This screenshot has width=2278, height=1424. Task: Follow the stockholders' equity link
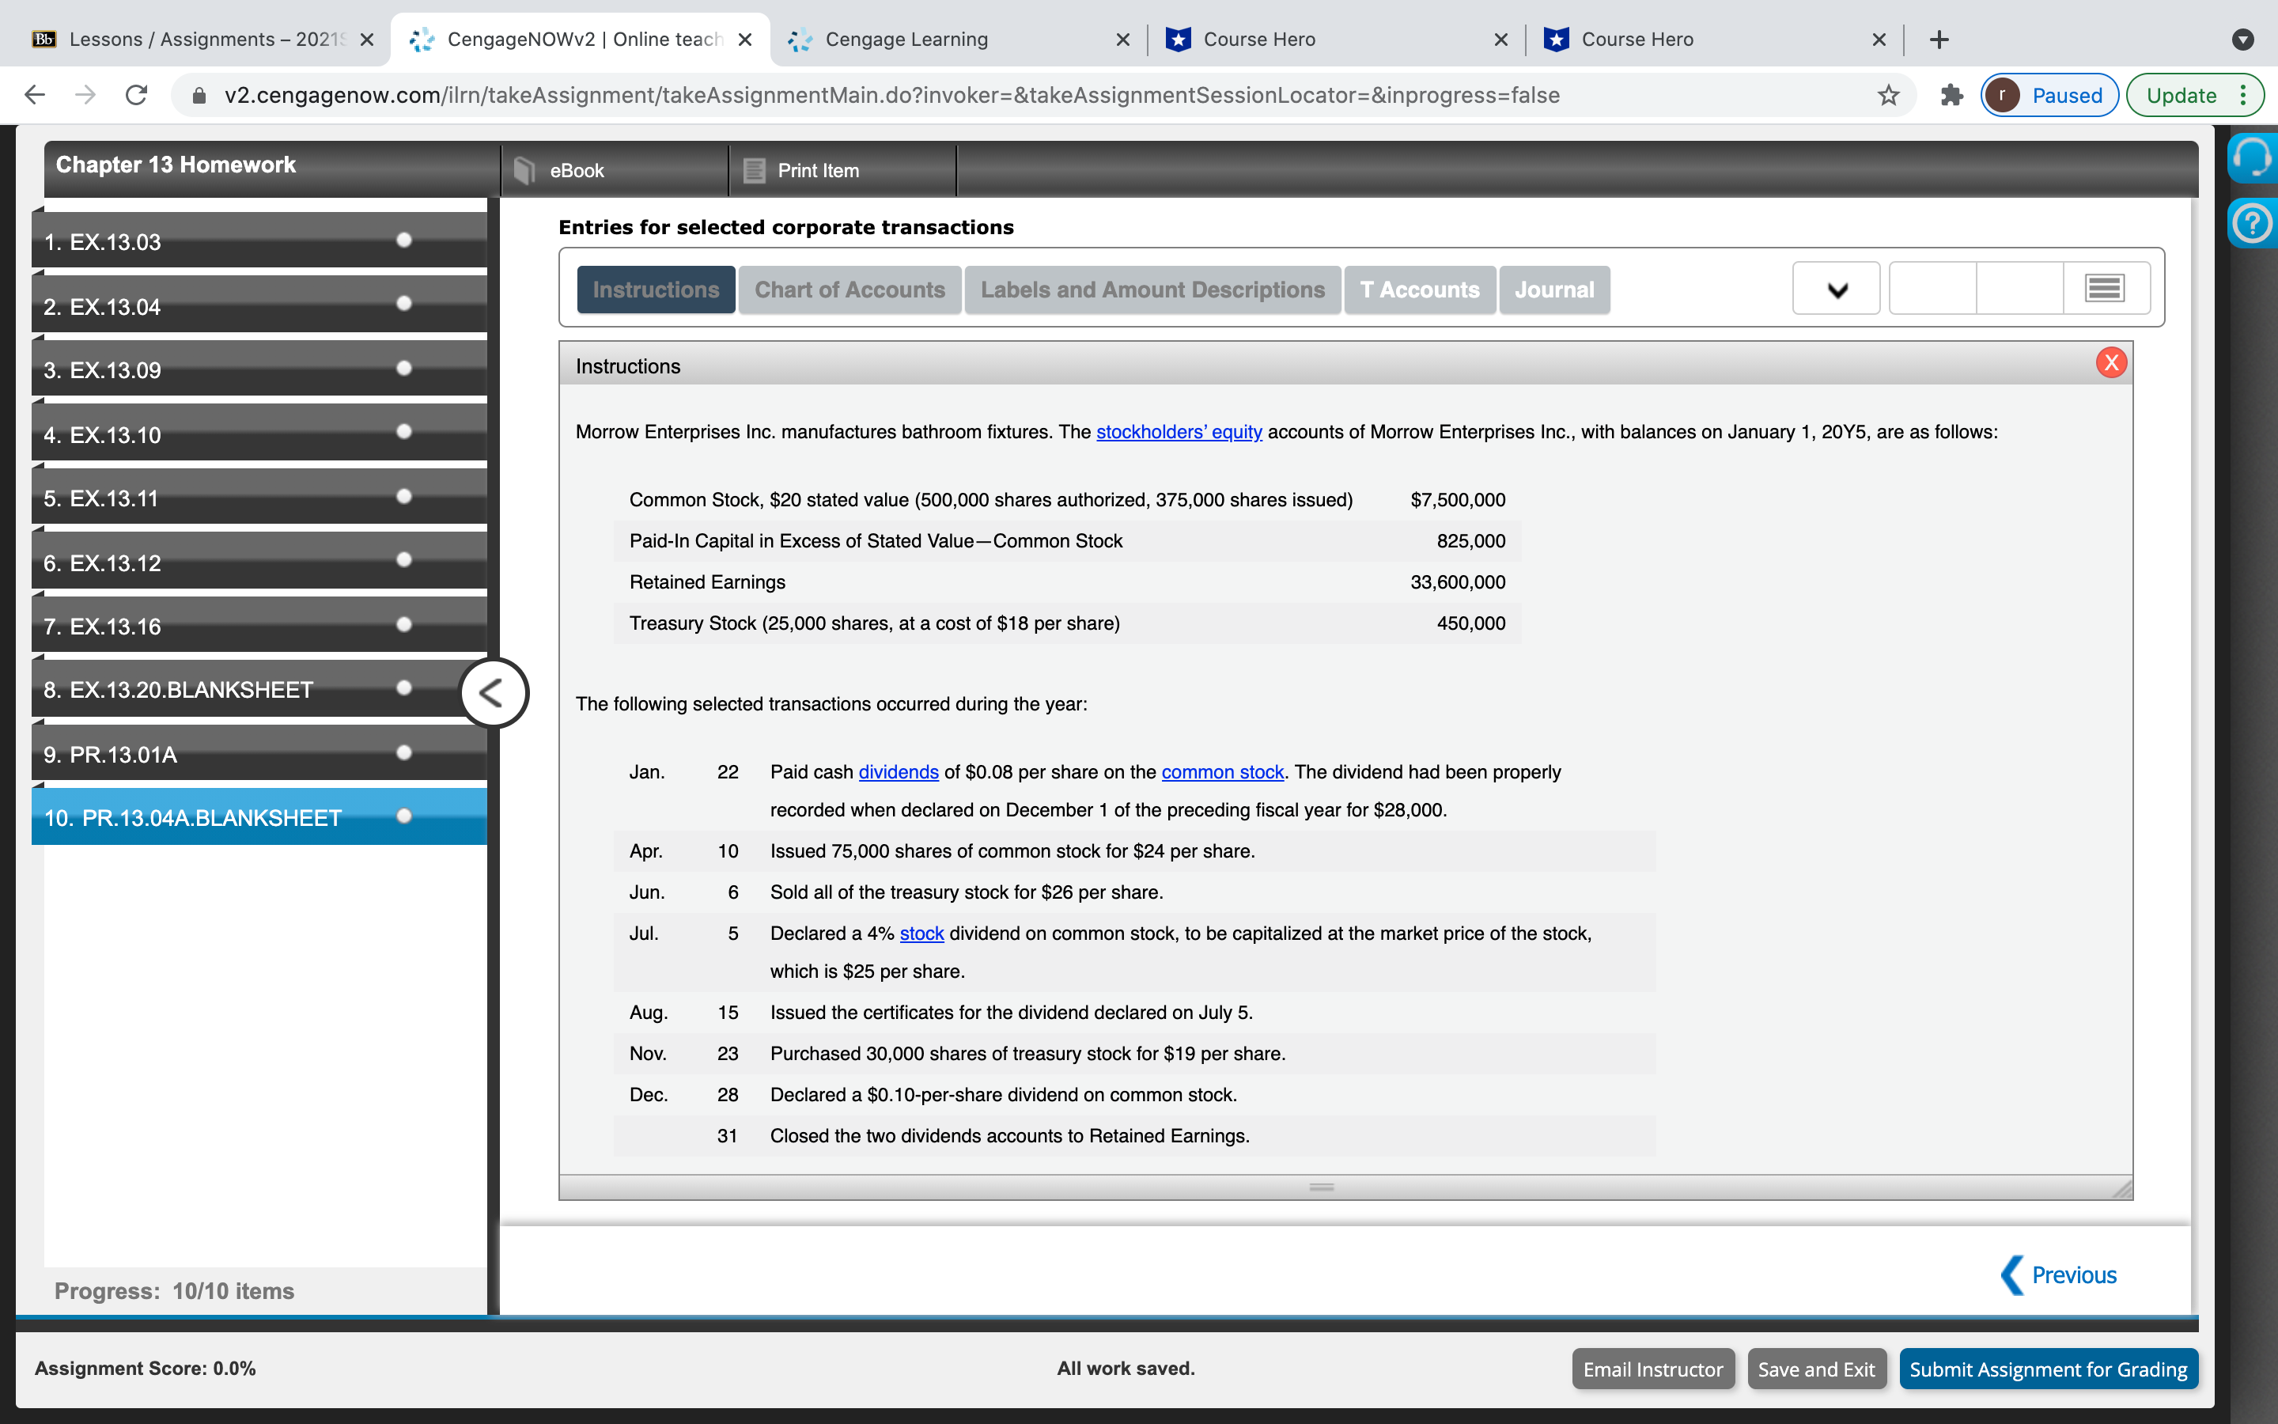[1179, 432]
